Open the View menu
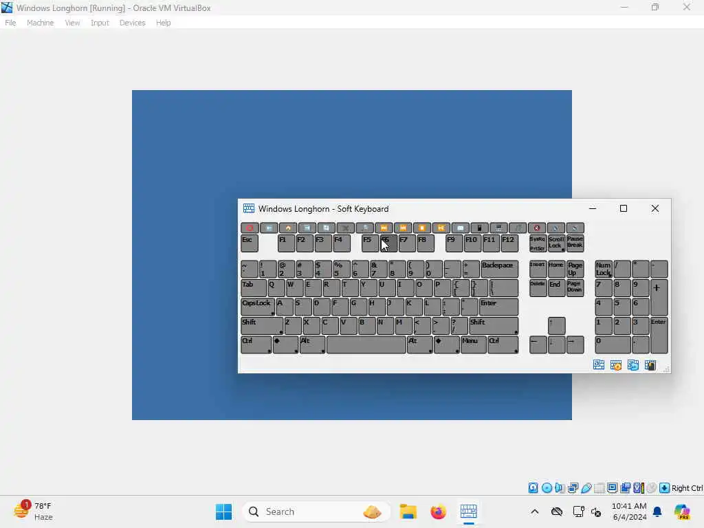The height and width of the screenshot is (528, 704). [71, 23]
